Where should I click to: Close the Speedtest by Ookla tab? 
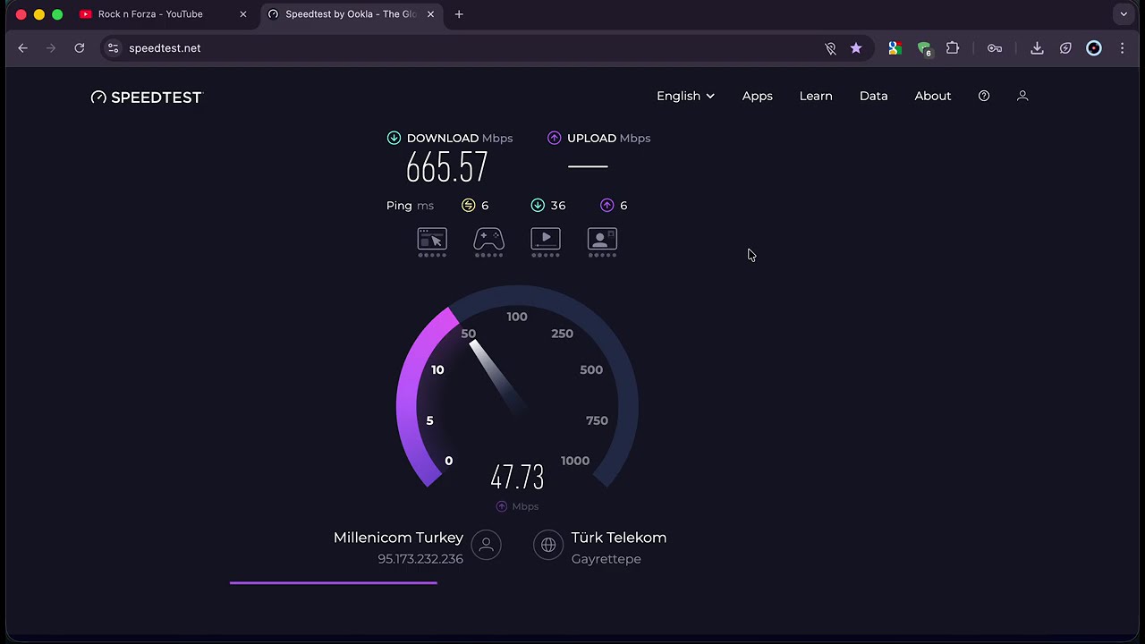(x=430, y=14)
